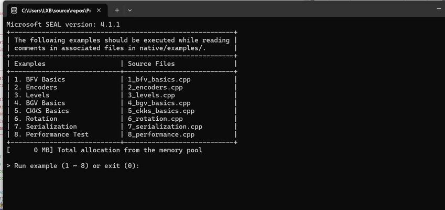Click the 7. Serialization entry
Image resolution: width=445 pixels, height=210 pixels.
click(46, 127)
